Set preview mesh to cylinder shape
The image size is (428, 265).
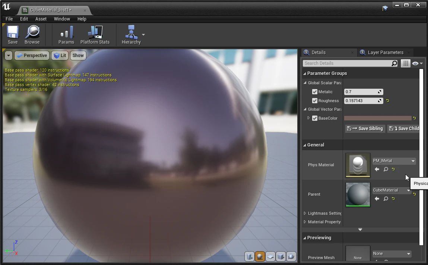click(x=249, y=256)
